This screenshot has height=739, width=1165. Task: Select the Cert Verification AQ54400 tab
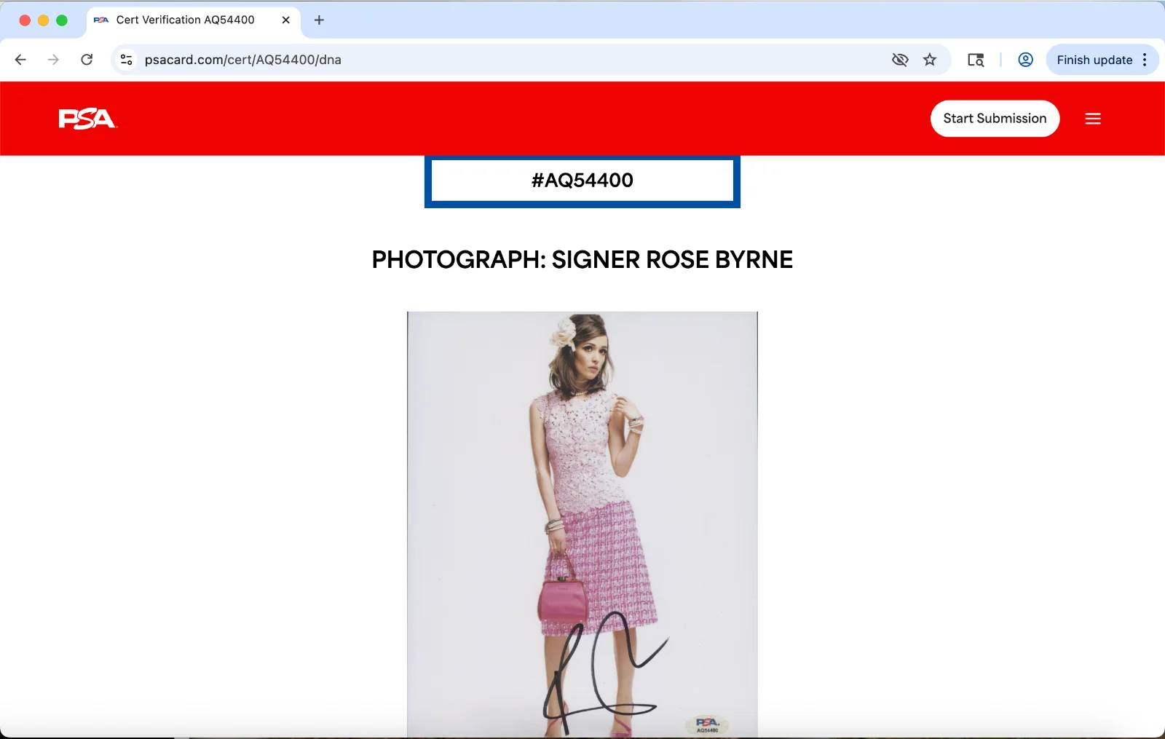(x=193, y=20)
